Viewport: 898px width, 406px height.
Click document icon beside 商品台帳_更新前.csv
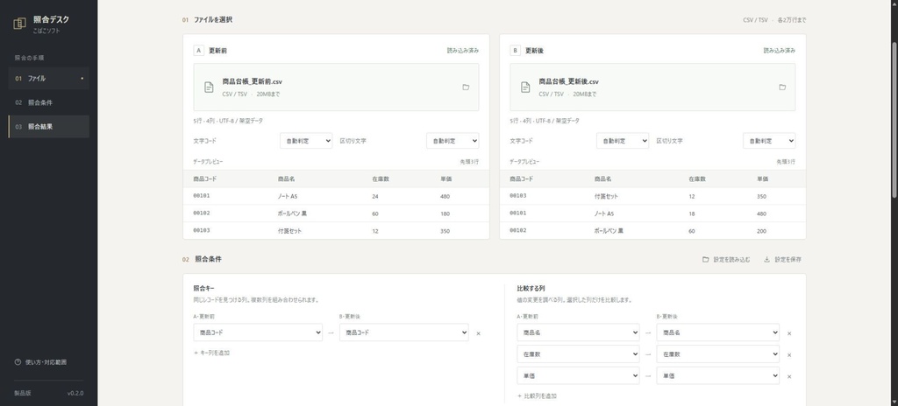coord(209,87)
